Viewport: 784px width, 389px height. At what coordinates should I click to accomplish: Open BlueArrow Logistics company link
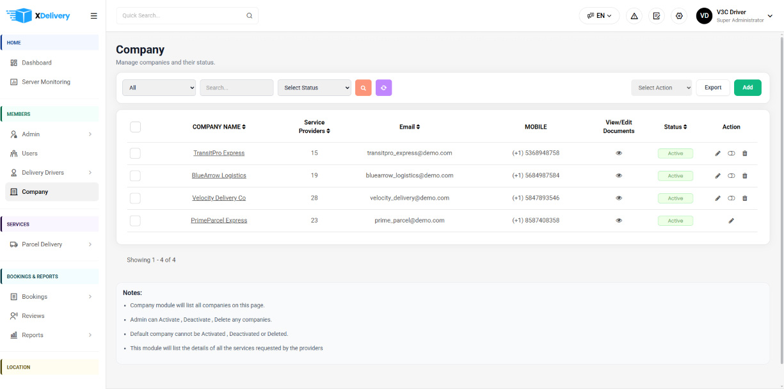coord(219,176)
